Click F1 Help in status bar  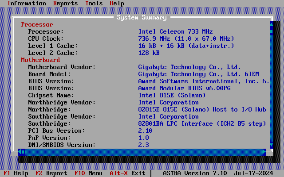point(16,173)
